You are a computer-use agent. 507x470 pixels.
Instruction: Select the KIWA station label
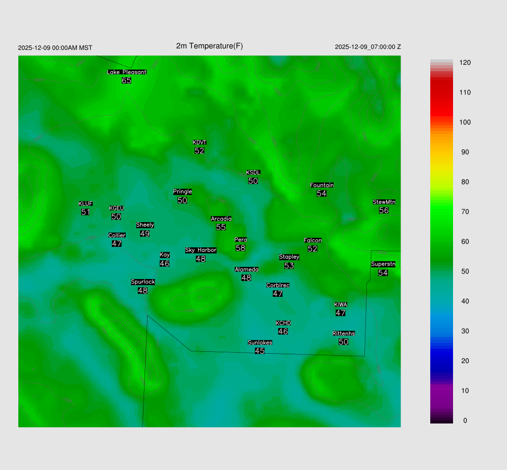click(341, 304)
